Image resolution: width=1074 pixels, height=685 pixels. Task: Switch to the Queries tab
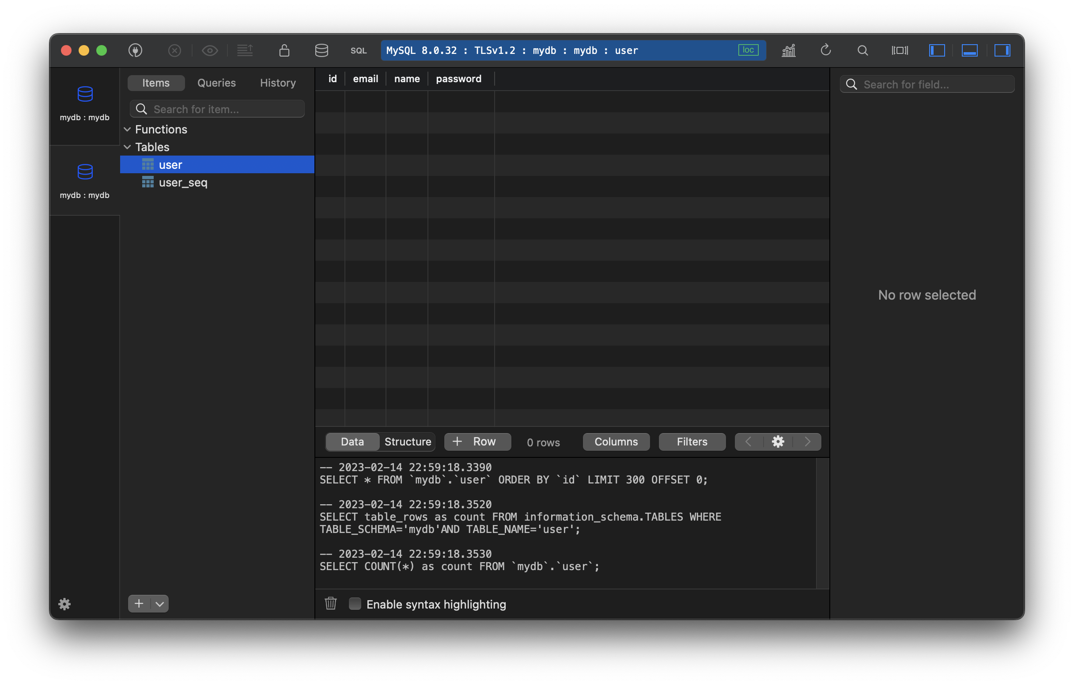[x=216, y=83]
